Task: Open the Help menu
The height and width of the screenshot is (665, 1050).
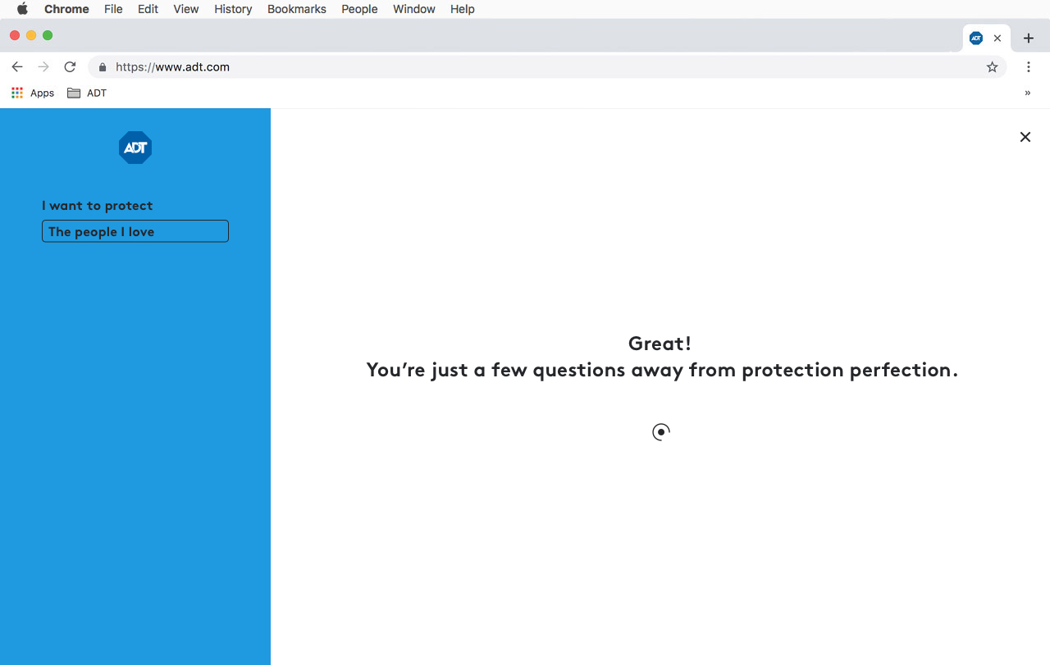Action: click(x=463, y=9)
